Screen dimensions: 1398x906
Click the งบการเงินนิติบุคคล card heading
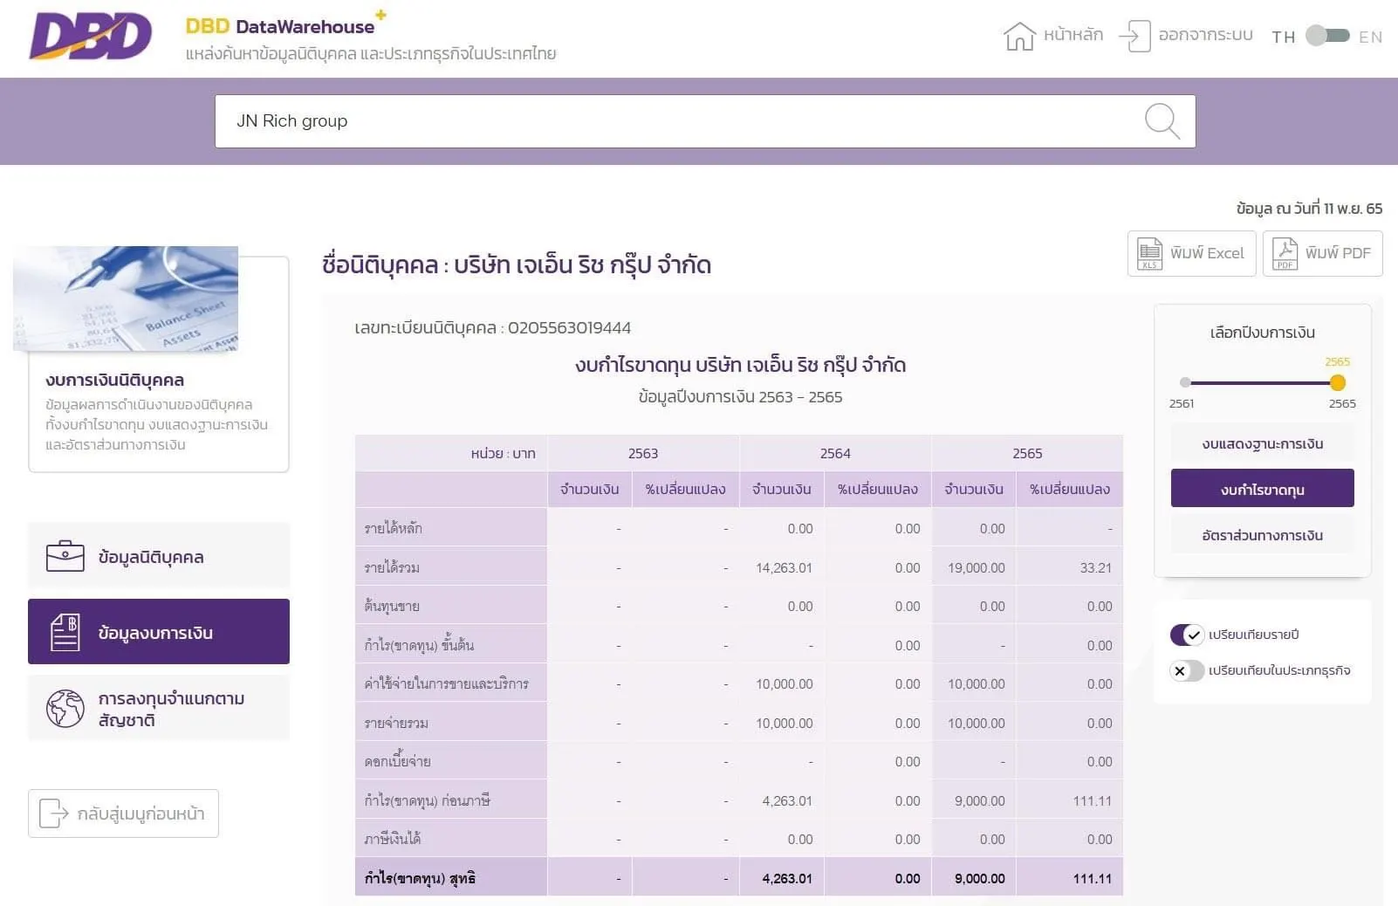pyautogui.click(x=114, y=380)
